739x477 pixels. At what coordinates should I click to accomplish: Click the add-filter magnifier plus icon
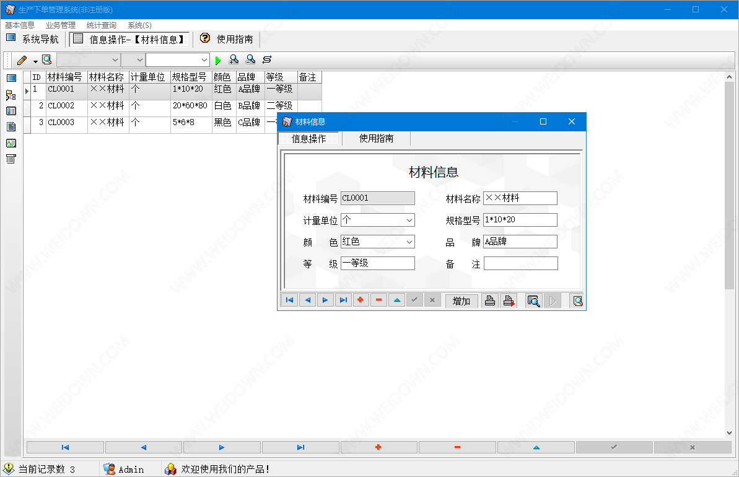[x=234, y=60]
